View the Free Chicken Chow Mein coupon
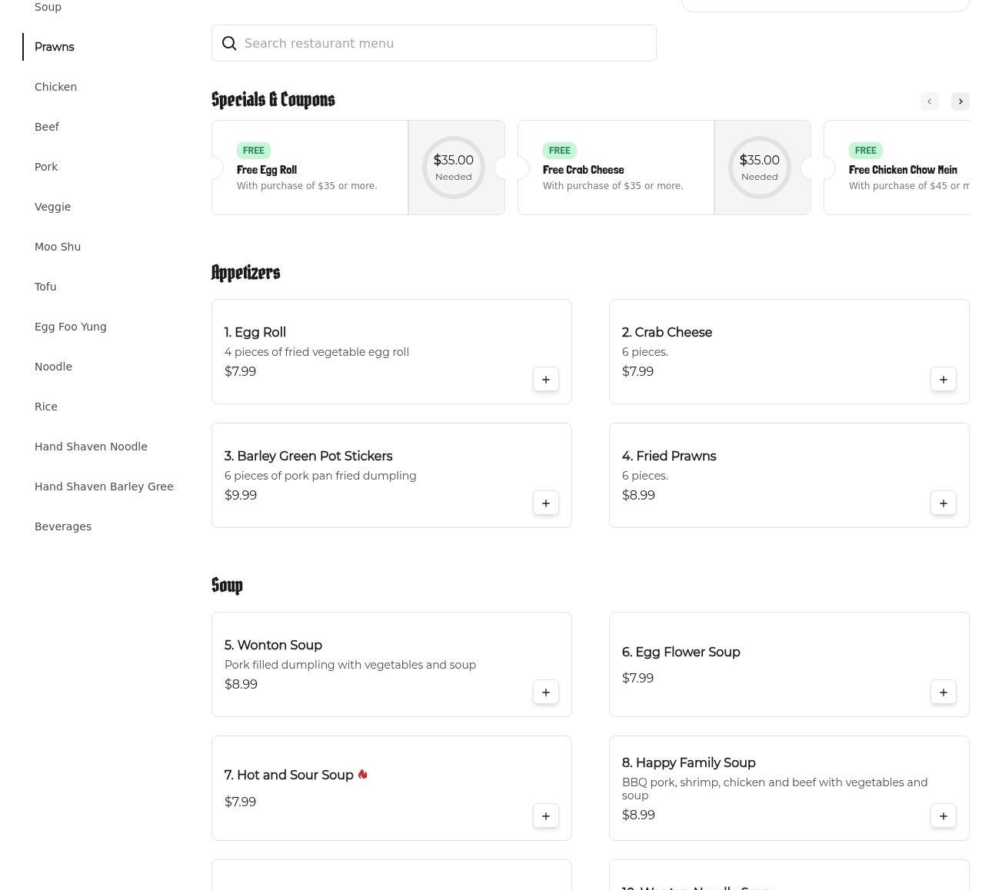Viewport: 992px width, 890px height. pos(903,169)
